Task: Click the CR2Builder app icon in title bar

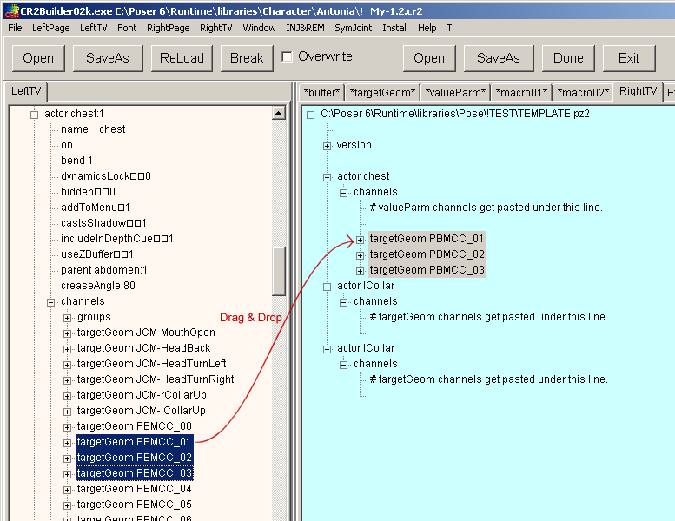Action: tap(11, 10)
